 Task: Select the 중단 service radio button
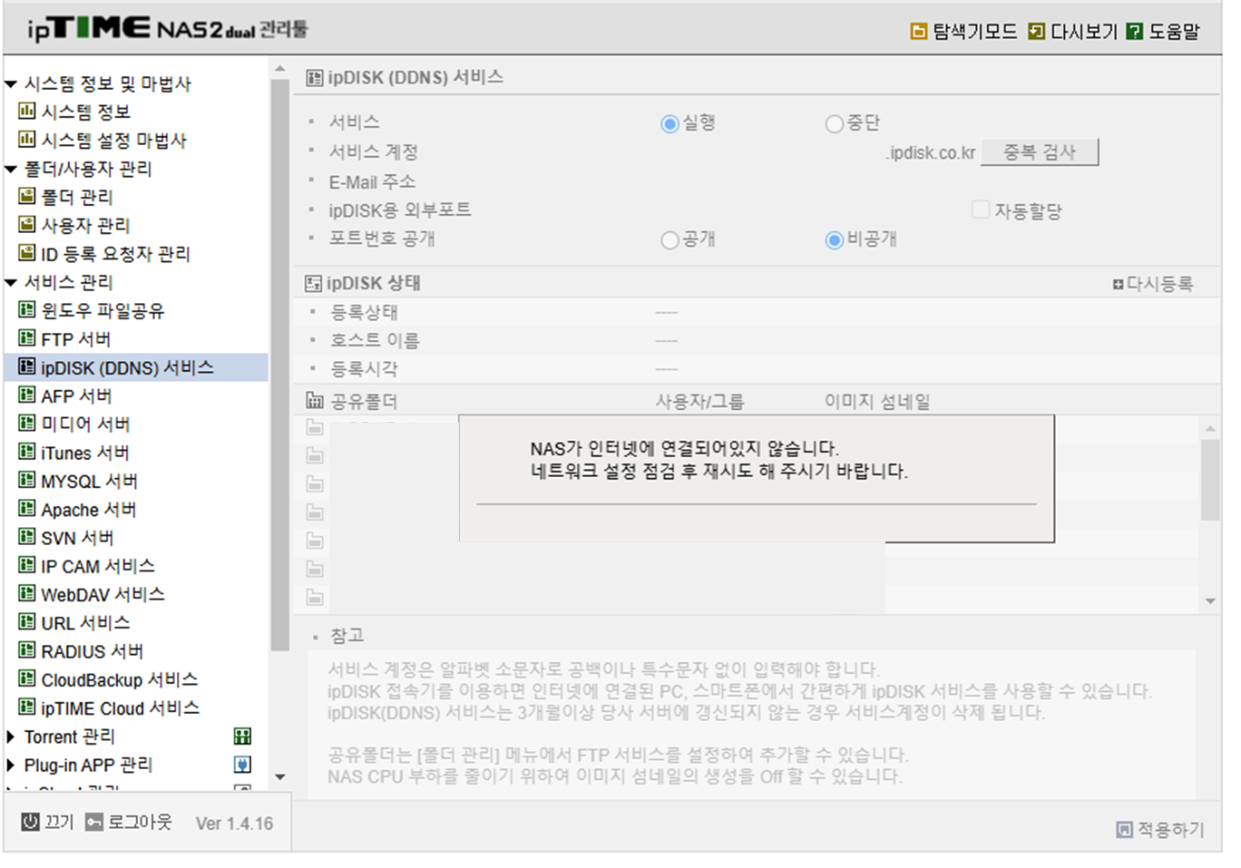point(835,123)
